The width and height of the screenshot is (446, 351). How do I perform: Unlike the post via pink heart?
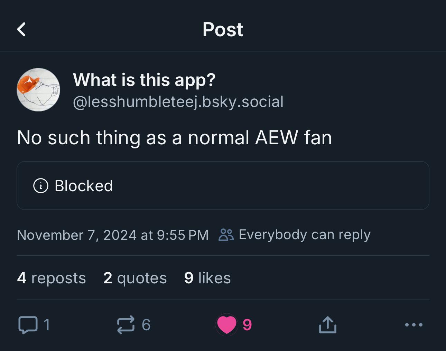(227, 325)
